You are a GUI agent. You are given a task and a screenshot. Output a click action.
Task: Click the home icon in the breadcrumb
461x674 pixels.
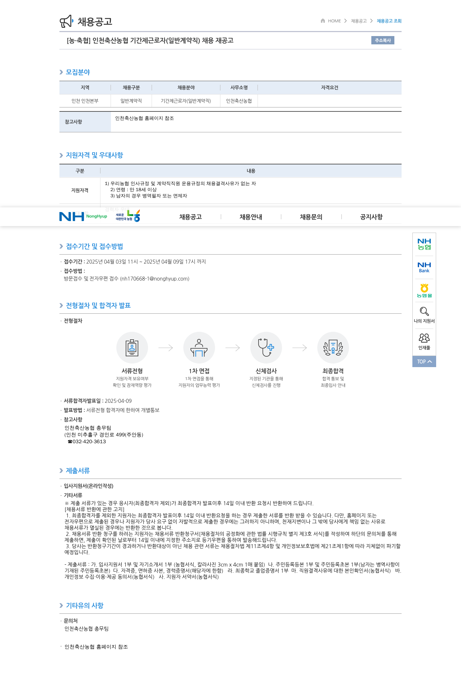pyautogui.click(x=323, y=21)
